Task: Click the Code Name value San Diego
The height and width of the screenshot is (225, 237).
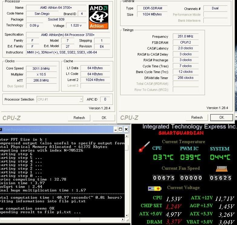Action: click(42, 14)
